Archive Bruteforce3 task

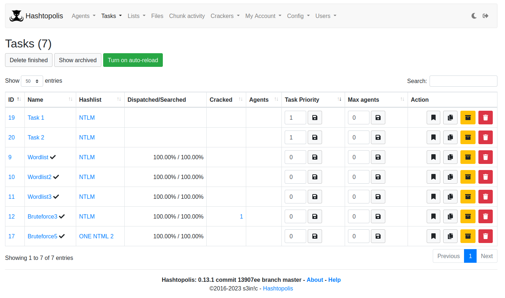point(468,216)
